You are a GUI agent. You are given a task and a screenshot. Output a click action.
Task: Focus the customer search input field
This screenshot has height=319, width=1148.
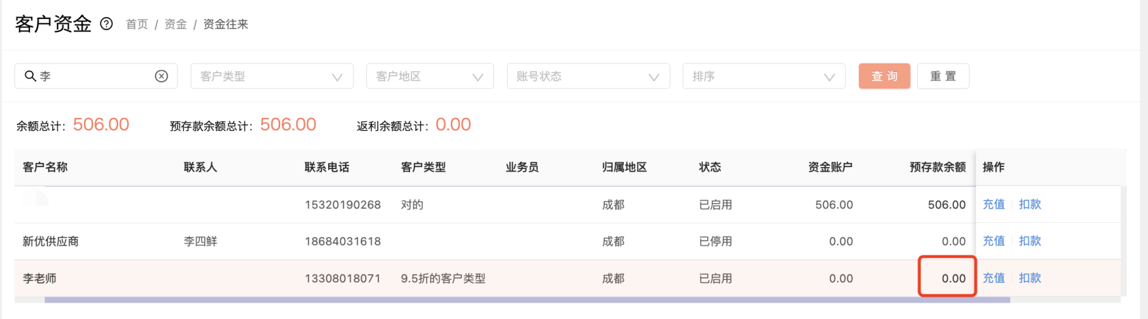[96, 76]
